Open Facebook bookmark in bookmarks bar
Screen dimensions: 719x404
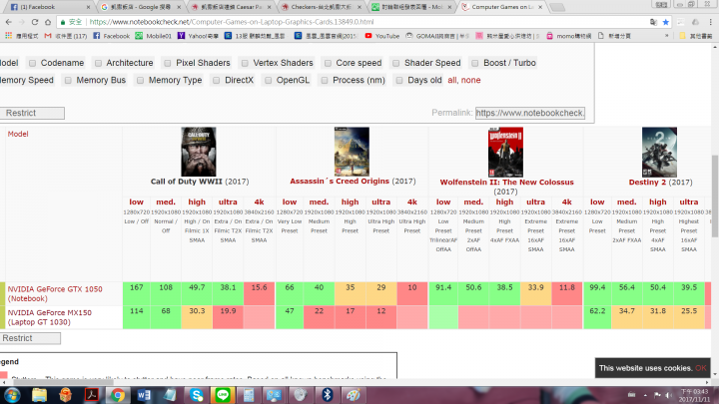point(112,36)
